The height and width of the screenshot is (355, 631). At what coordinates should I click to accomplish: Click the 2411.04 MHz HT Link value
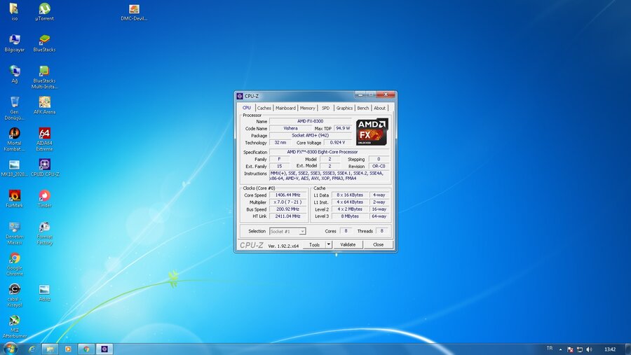coord(287,216)
